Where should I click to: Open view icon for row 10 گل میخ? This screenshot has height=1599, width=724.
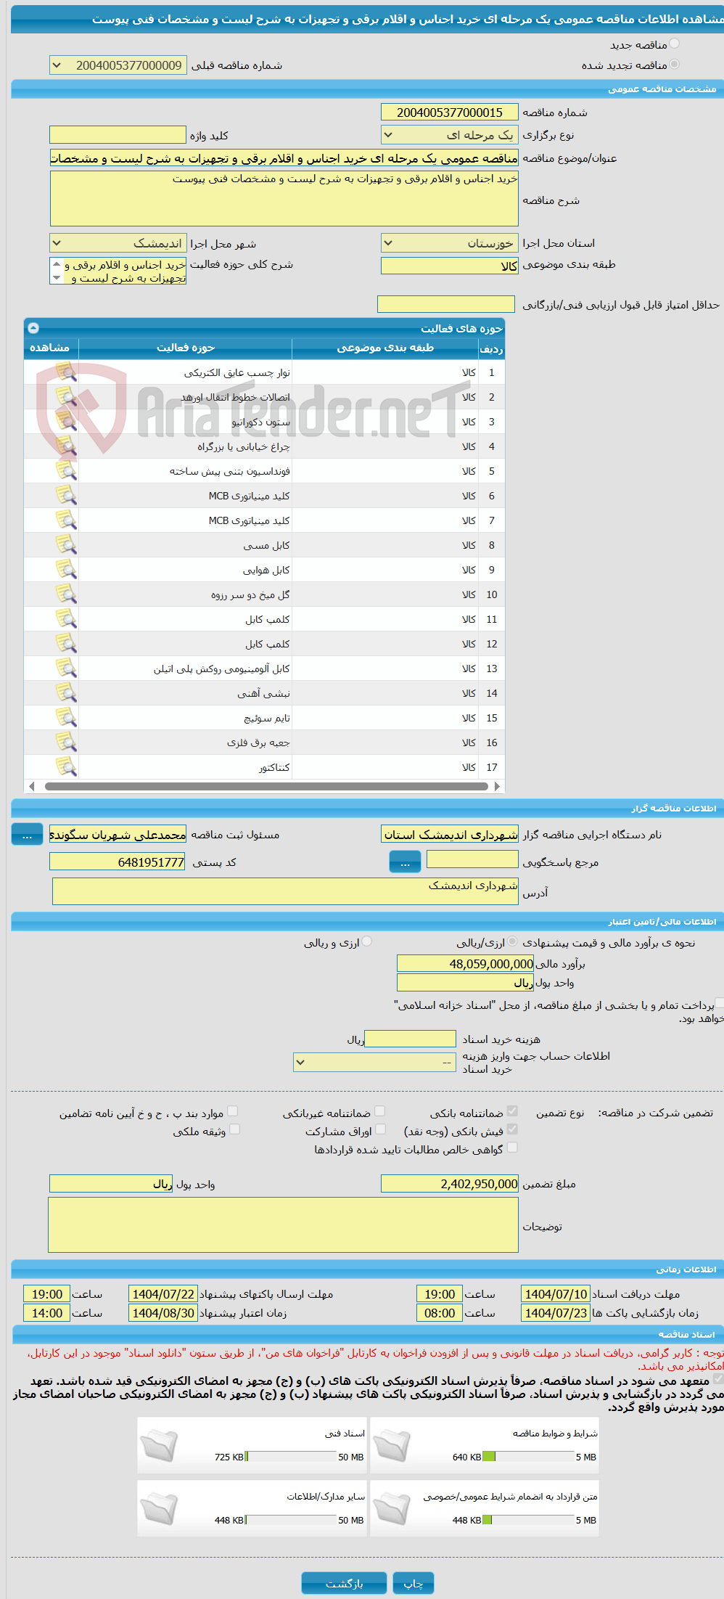[66, 594]
